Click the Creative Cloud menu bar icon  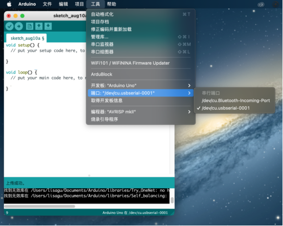(261, 4)
